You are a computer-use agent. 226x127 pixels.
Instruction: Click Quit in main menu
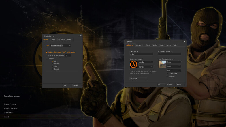[x=6, y=117]
